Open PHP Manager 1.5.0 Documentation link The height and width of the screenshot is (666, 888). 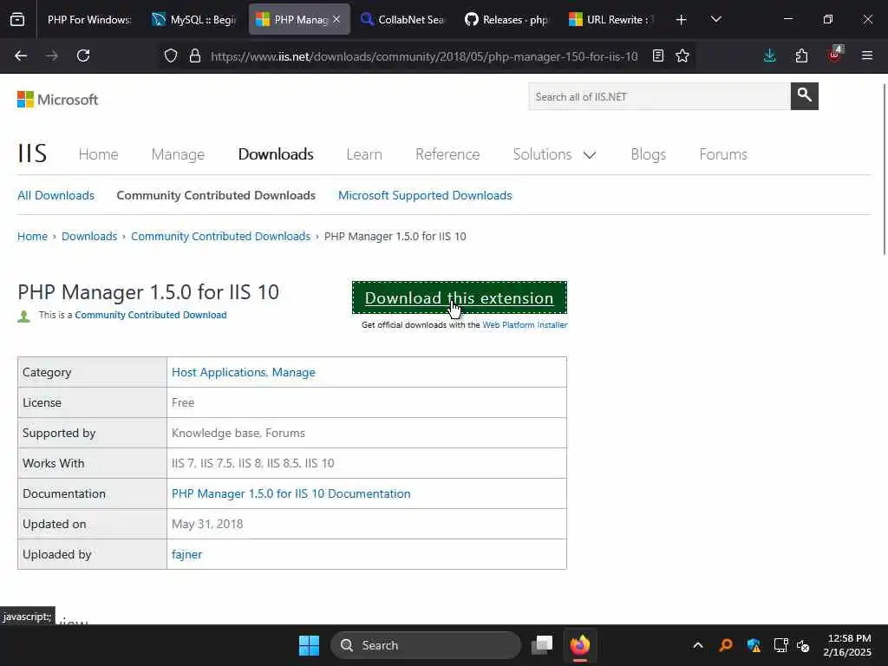[x=291, y=493]
